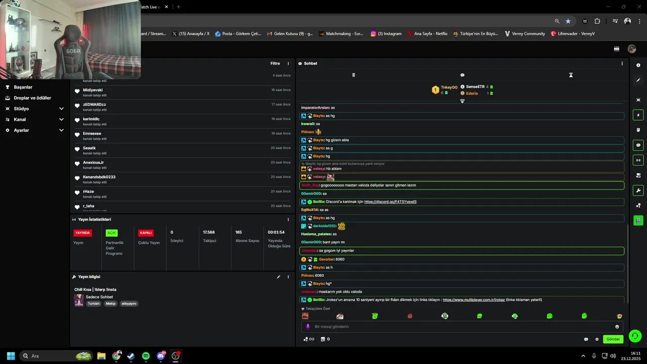Viewport: 647px width, 364px height.
Task: Click purple microphone icon in message field
Action: point(308,327)
